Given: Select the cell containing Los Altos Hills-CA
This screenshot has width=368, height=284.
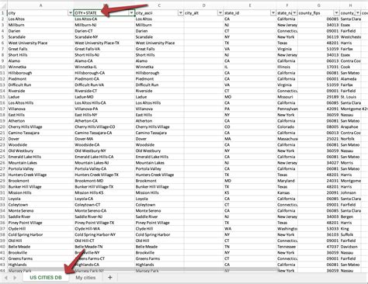Looking at the screenshot, I should point(104,102).
